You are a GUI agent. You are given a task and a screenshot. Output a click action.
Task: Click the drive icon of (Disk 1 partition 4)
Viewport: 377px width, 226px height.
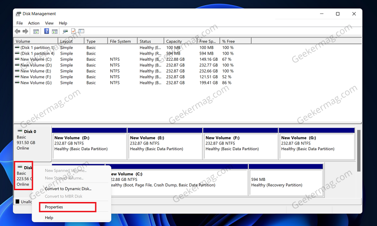click(17, 53)
